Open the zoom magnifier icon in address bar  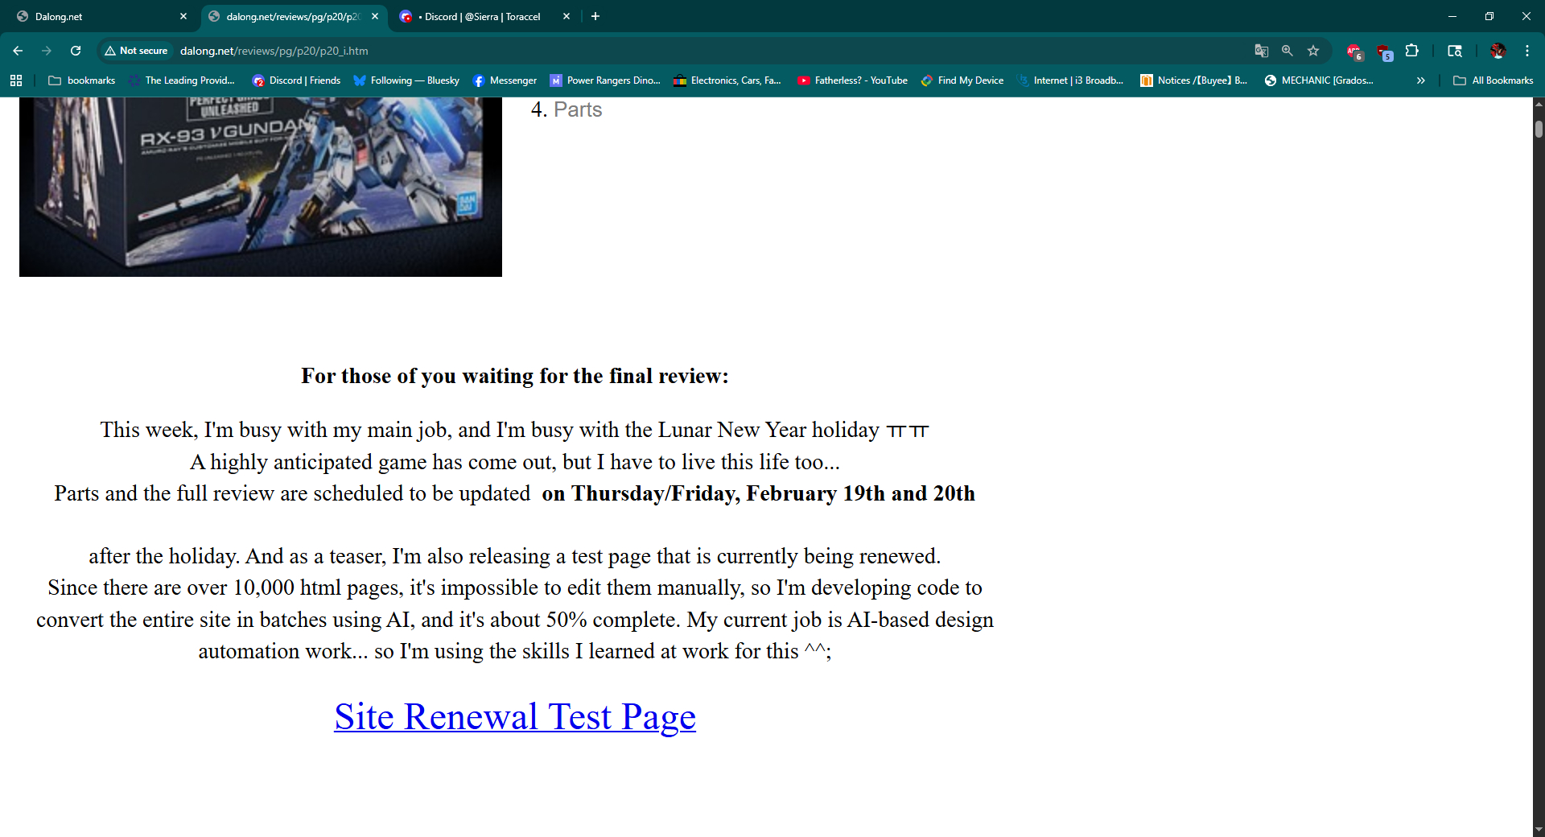click(1287, 51)
